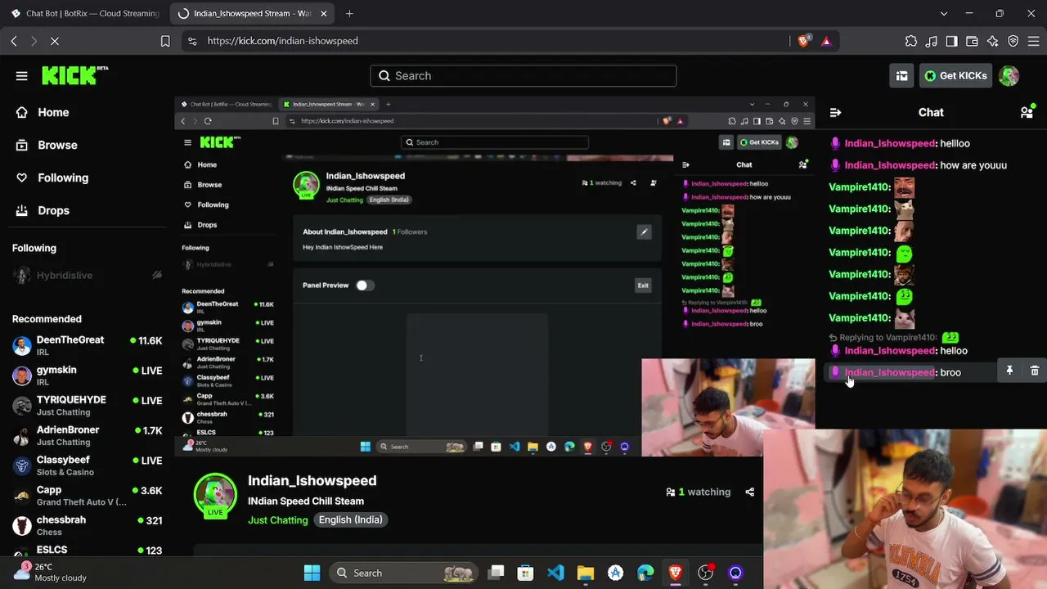The width and height of the screenshot is (1047, 589).
Task: Open TYRIQUEHYDE recommended channel
Action: (x=88, y=406)
